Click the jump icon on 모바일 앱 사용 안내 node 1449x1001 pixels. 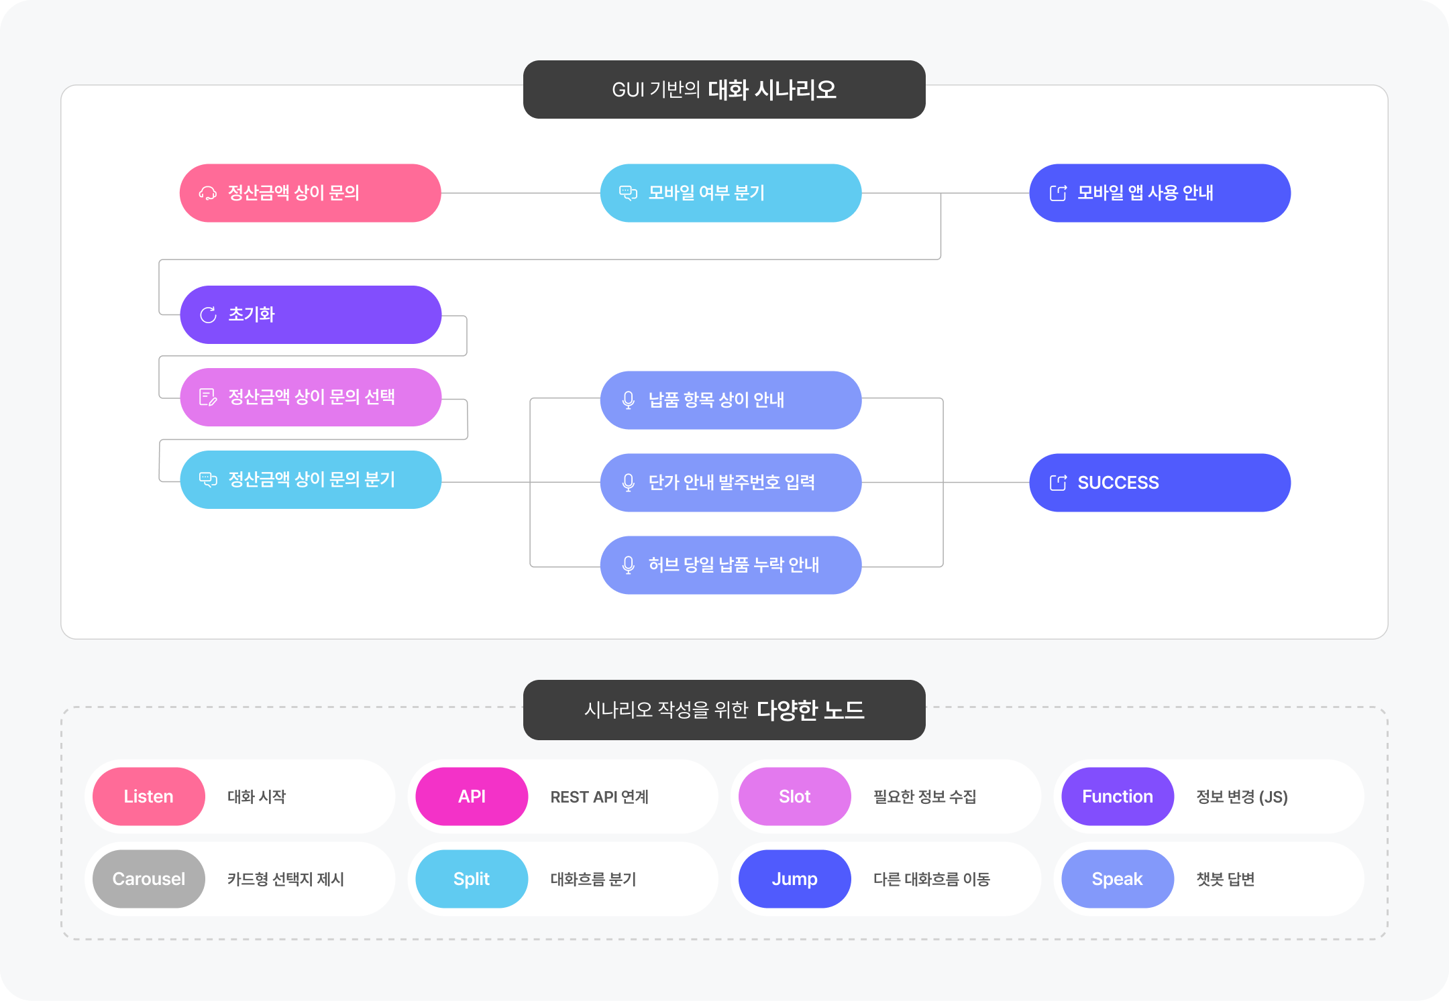pyautogui.click(x=1058, y=194)
